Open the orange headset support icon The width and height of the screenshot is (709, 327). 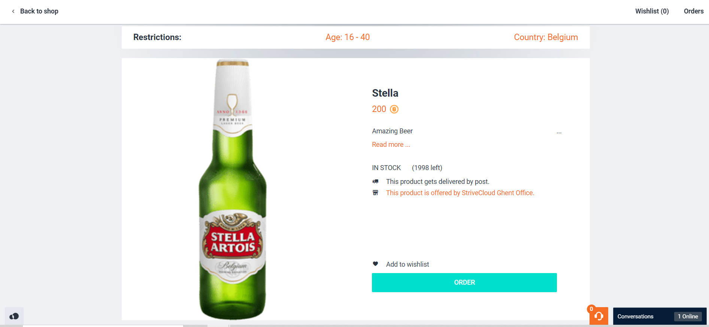click(x=599, y=316)
